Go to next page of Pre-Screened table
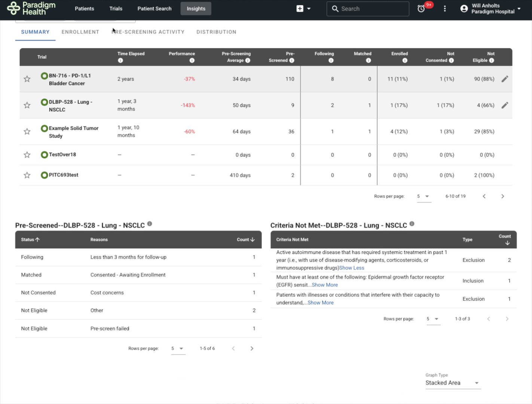This screenshot has width=532, height=404. tap(252, 348)
